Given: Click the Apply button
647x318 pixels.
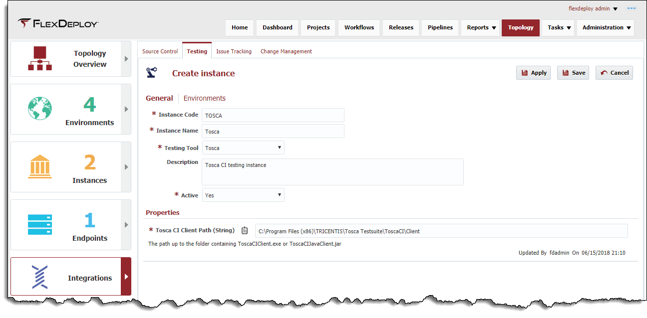Looking at the screenshot, I should point(534,73).
